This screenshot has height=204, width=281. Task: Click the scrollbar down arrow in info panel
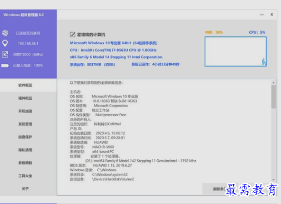tap(273, 179)
